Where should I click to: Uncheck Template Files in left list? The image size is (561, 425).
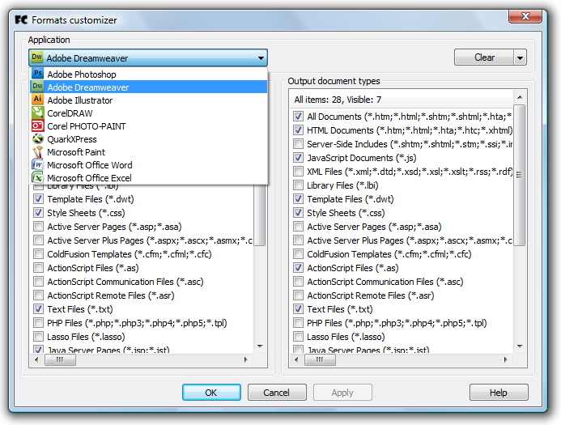[38, 199]
